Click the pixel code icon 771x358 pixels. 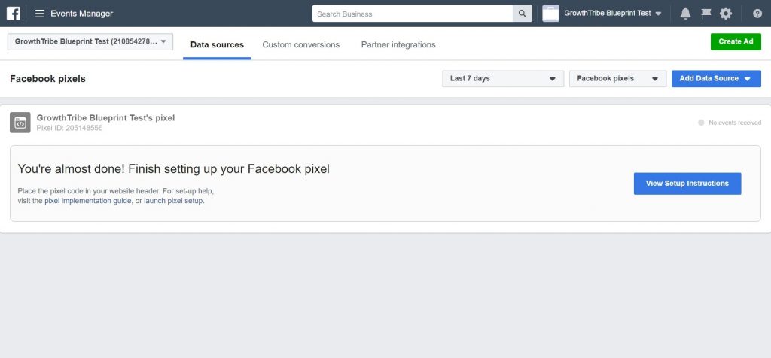click(x=20, y=123)
